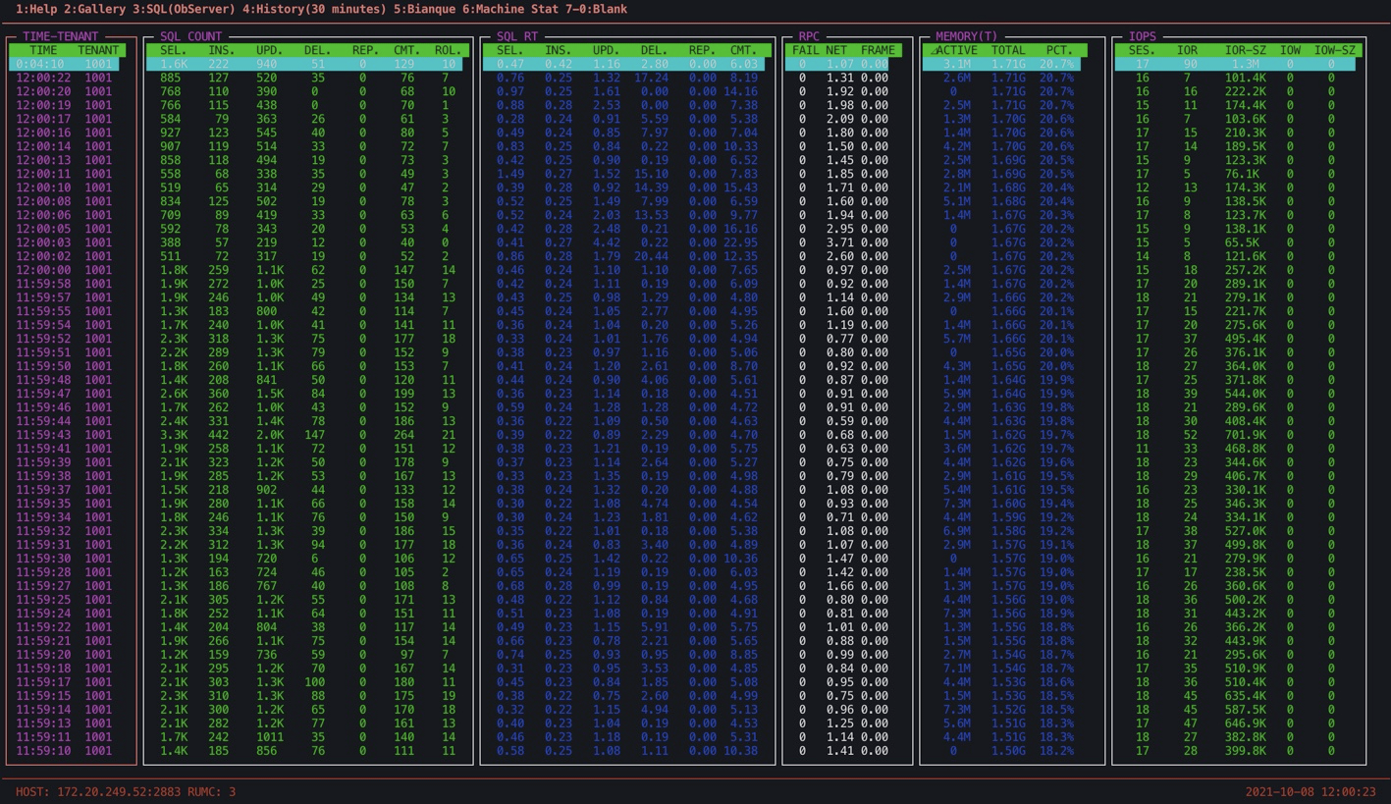
Task: Click the 3.3K value in SQL COUNT
Action: tap(174, 435)
